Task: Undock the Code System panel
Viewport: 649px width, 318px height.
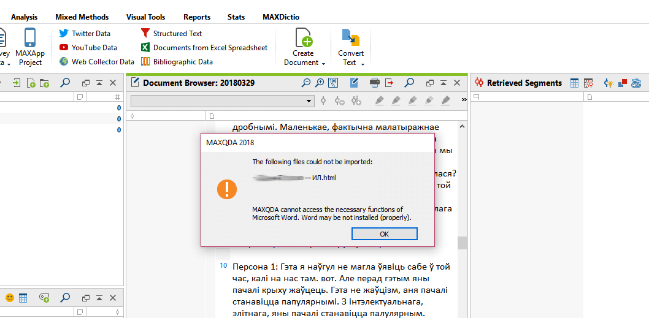Action: [86, 297]
